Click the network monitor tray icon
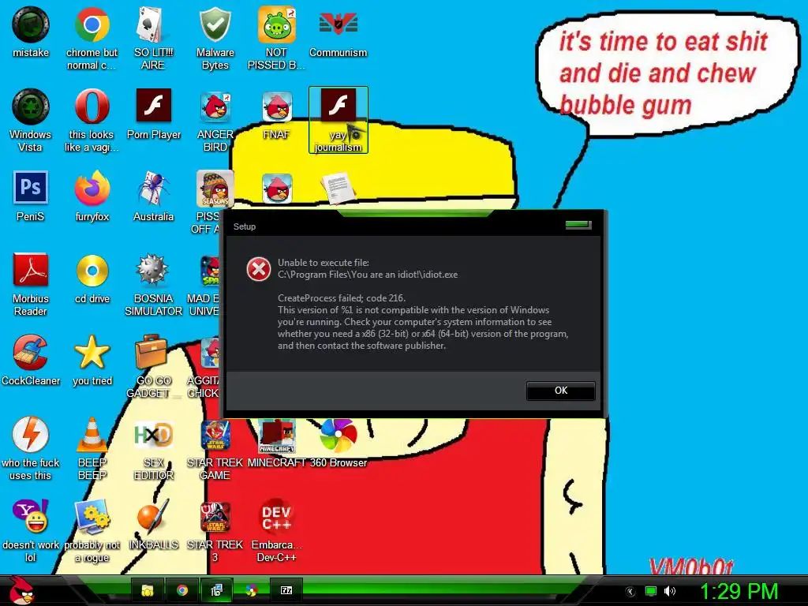808x606 pixels. click(650, 591)
